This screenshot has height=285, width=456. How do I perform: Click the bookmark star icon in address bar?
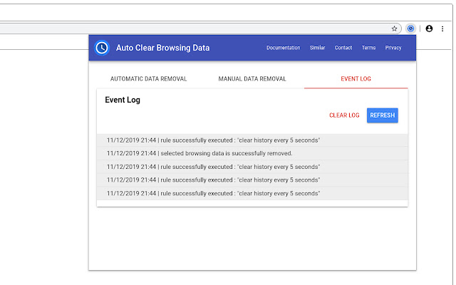pos(394,28)
